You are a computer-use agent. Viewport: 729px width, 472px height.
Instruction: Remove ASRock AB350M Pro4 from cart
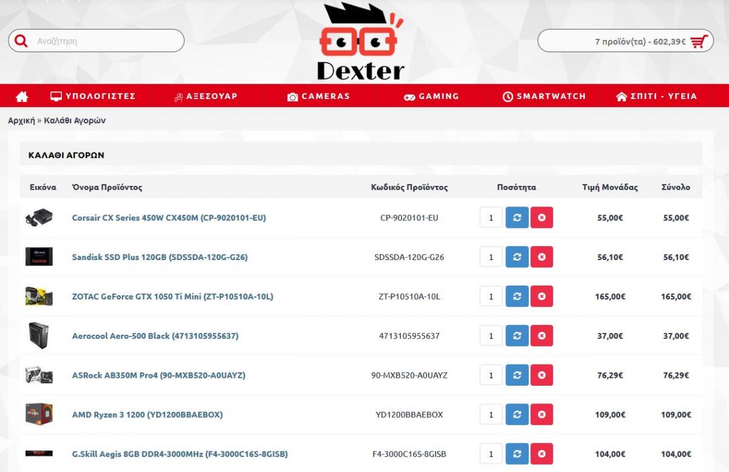[541, 375]
